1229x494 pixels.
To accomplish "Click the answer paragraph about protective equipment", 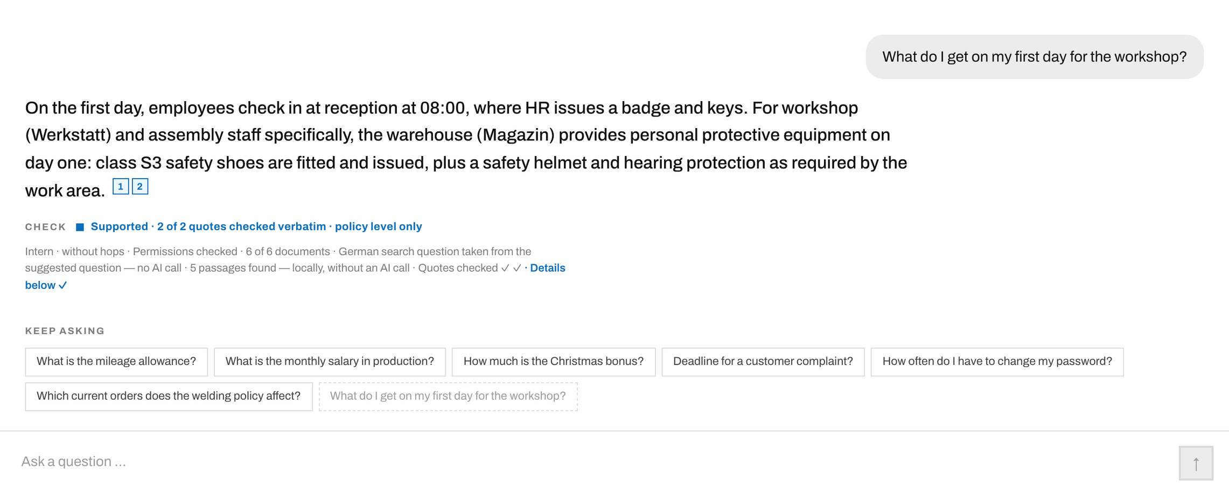I will tap(466, 149).
